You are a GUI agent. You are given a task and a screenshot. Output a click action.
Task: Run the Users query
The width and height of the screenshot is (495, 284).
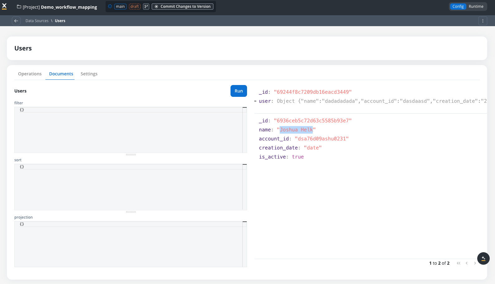coord(238,91)
